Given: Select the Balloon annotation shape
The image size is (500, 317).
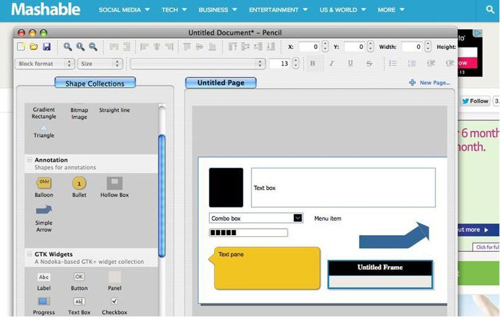Looking at the screenshot, I should click(x=44, y=184).
